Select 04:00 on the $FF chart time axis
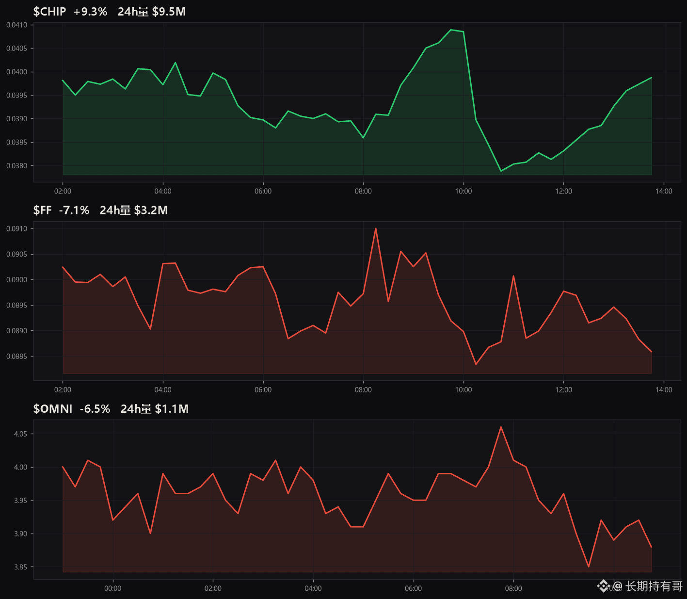This screenshot has width=687, height=599. click(x=163, y=390)
